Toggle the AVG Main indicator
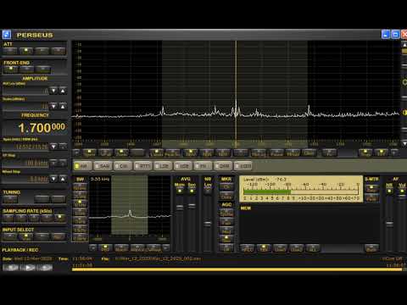 point(180,191)
